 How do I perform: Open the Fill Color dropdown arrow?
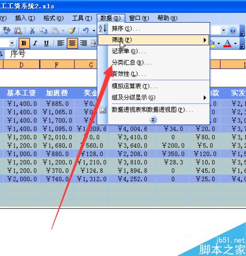(x=218, y=43)
